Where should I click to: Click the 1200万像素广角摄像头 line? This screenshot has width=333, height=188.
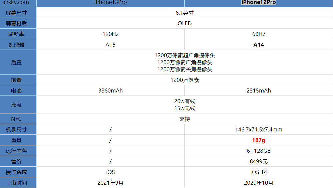[185, 62]
